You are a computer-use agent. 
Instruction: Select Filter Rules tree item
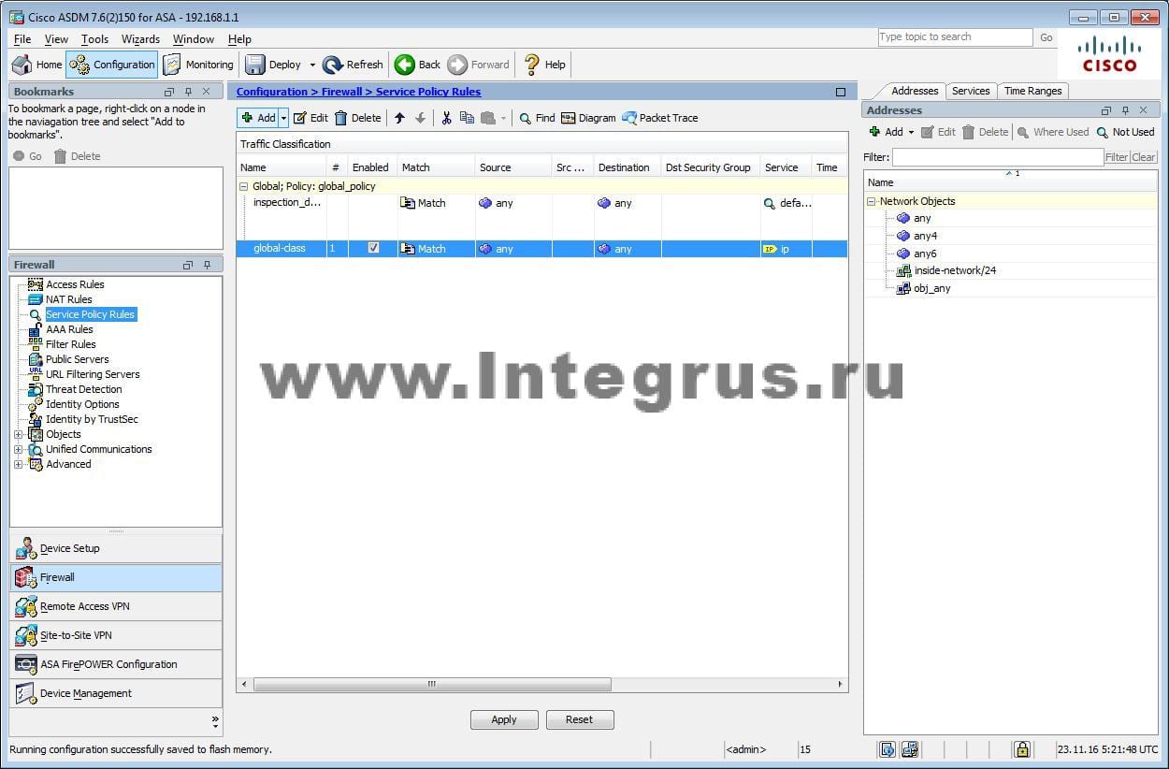click(x=71, y=344)
